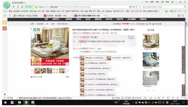Click the first recommended product thumbnail on right
The width and height of the screenshot is (188, 107).
151,41
